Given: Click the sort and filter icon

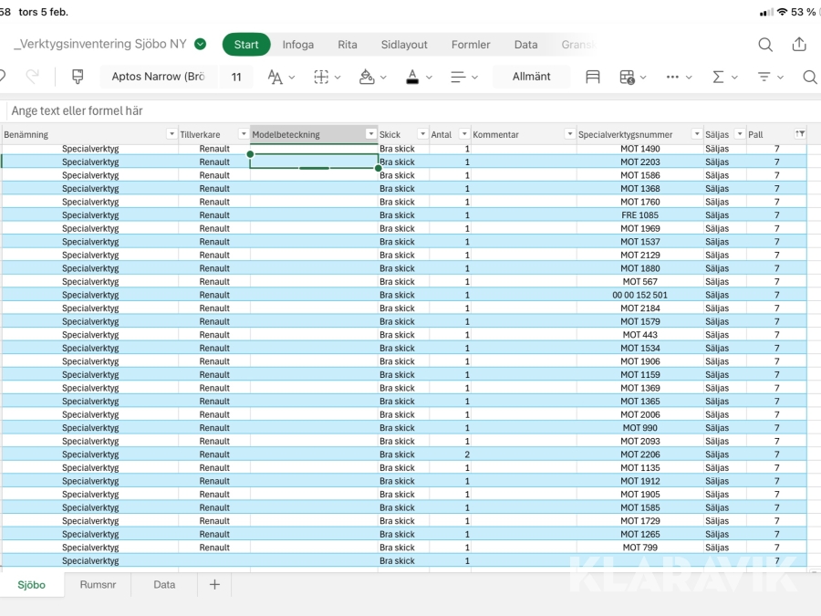Looking at the screenshot, I should [764, 77].
